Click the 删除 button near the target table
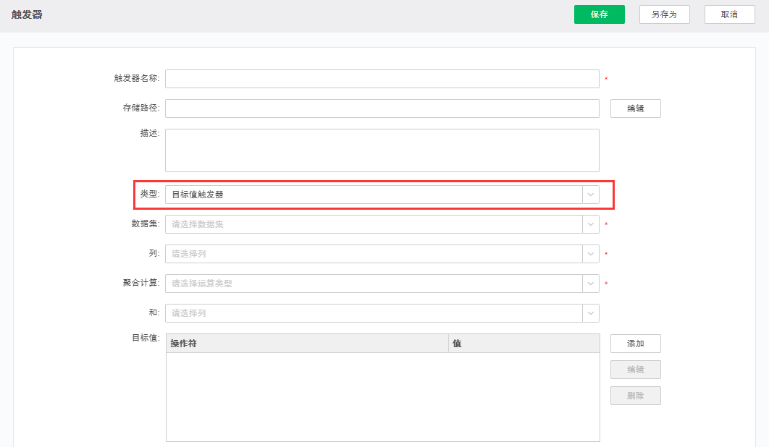Image resolution: width=769 pixels, height=447 pixels. pos(635,395)
